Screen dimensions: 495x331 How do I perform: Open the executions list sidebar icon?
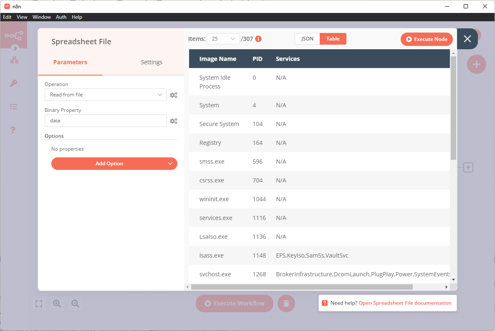click(13, 106)
